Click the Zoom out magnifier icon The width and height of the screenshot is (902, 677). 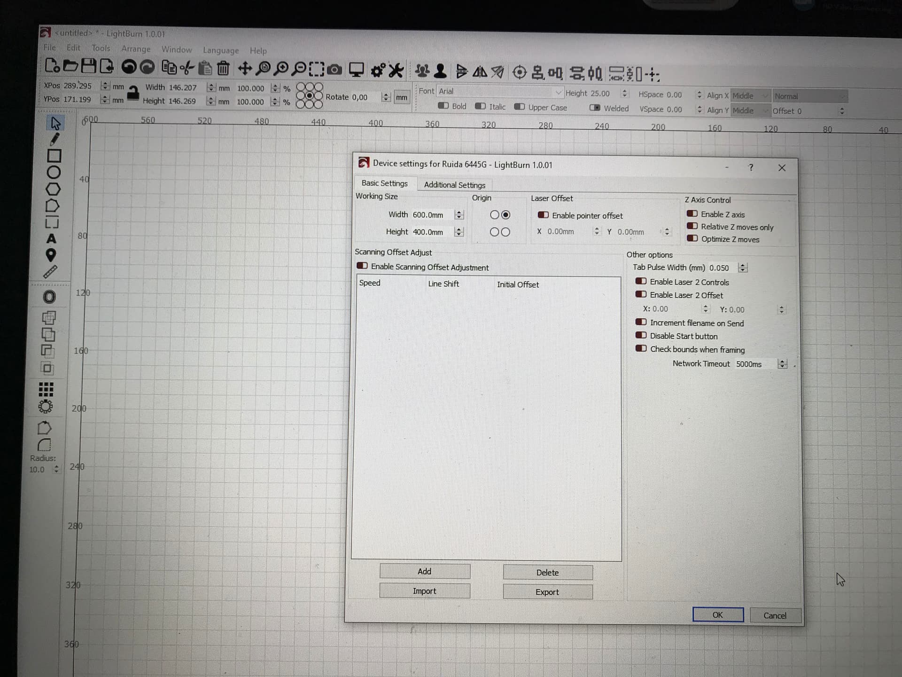pos(299,70)
